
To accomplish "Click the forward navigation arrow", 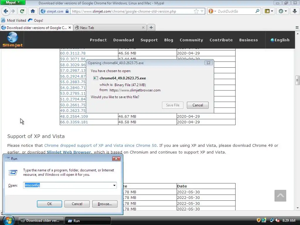I will 13,11.
